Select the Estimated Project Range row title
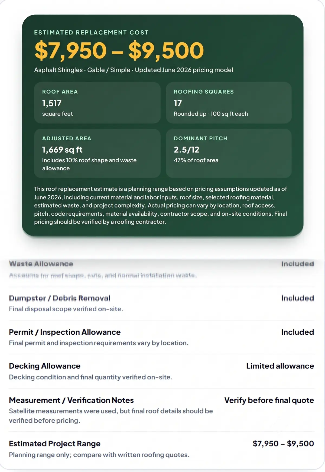Screen dimensions: 325x472 [55, 444]
